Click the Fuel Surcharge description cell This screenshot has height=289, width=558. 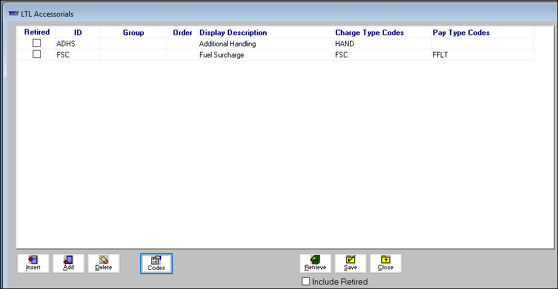pyautogui.click(x=222, y=55)
